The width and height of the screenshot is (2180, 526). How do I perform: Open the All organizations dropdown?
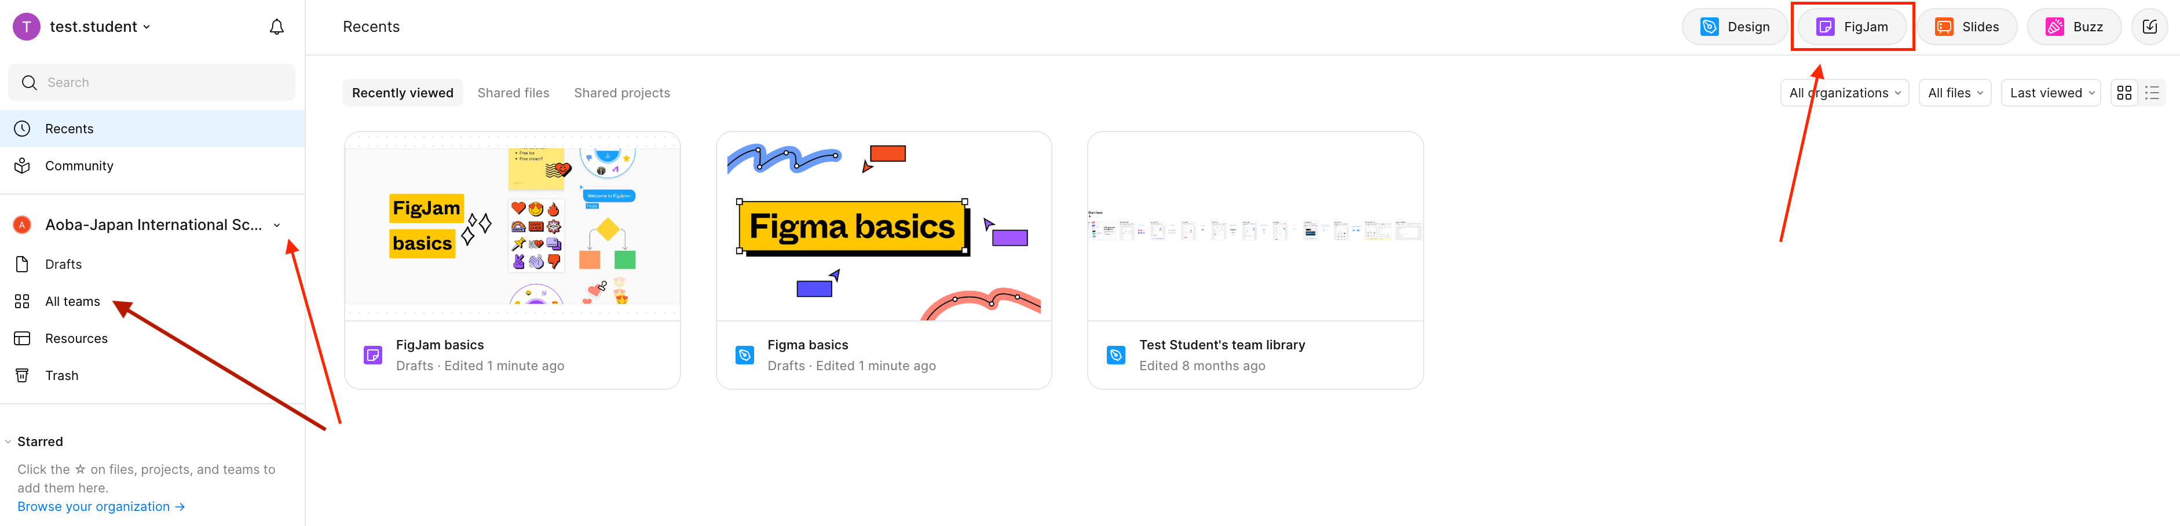click(1844, 93)
